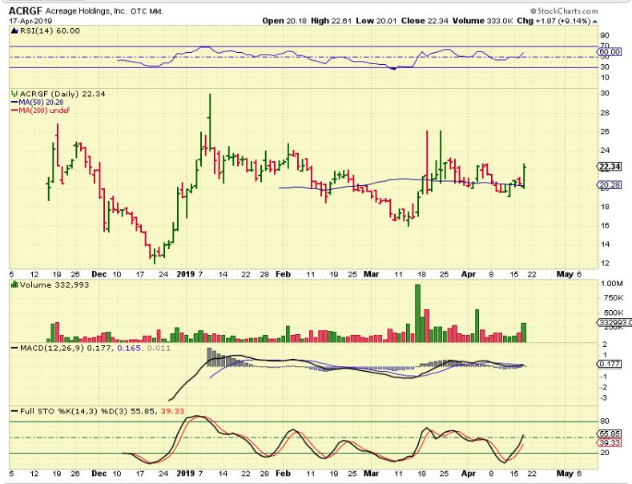Click the 2019 year marker on date axis
The height and width of the screenshot is (484, 632).
pyautogui.click(x=185, y=273)
